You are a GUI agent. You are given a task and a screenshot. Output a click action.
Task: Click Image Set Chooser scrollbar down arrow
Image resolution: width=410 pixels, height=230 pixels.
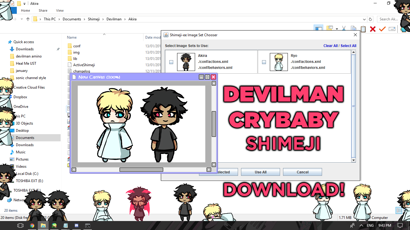pyautogui.click(x=354, y=160)
